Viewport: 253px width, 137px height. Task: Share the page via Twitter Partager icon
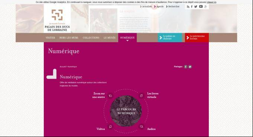(190, 67)
